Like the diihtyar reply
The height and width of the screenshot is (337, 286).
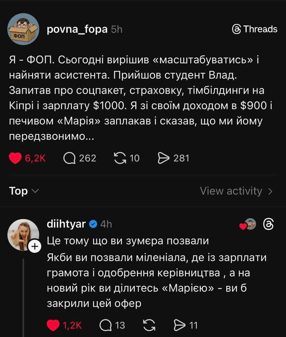pyautogui.click(x=53, y=326)
